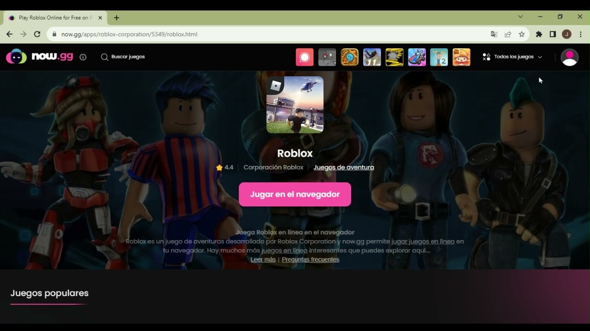Open the Hearthstone swirl game icon
Image resolution: width=590 pixels, height=331 pixels.
click(x=349, y=57)
